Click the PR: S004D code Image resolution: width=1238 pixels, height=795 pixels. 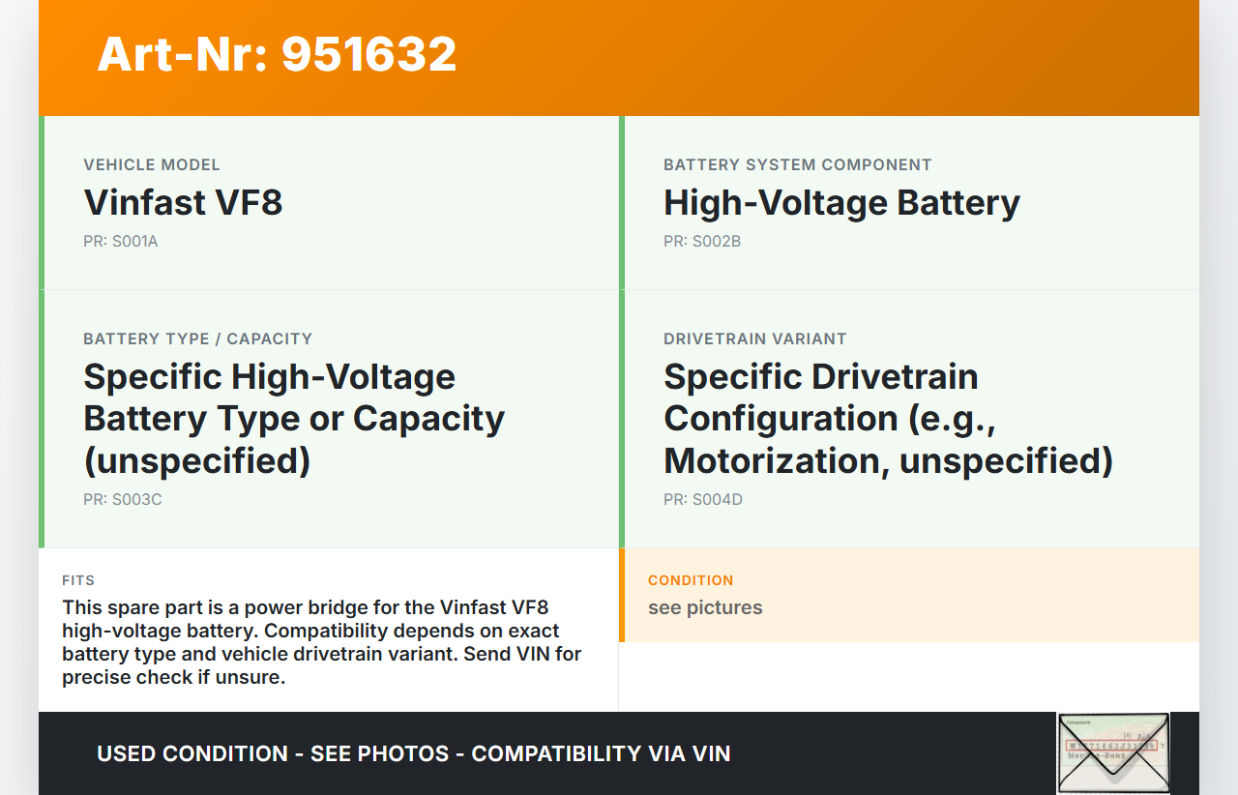702,500
